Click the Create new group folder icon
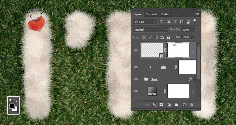Screen dimensions: 236x125 [x=176, y=104]
